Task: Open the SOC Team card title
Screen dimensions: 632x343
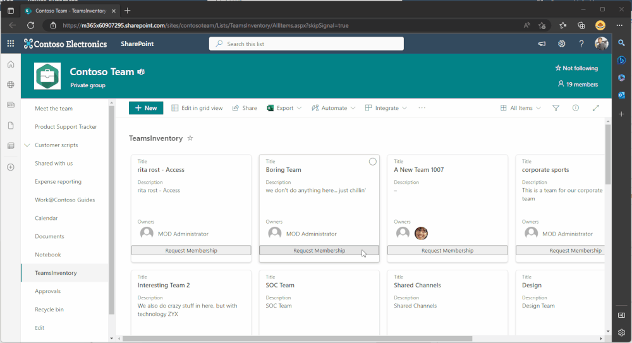Action: click(x=280, y=285)
